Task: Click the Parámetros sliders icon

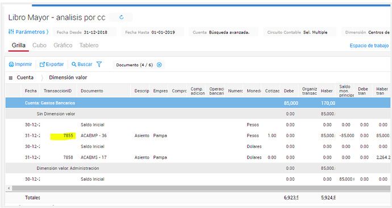Action: (11, 32)
